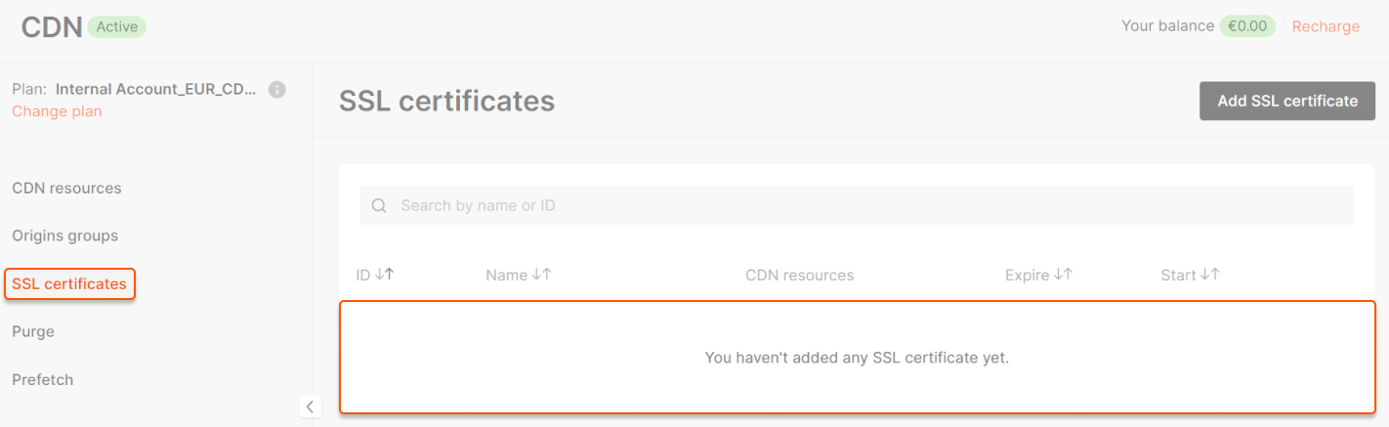Screen dimensions: 1389x427
Task: Collapse the left sidebar panel
Action: click(310, 406)
